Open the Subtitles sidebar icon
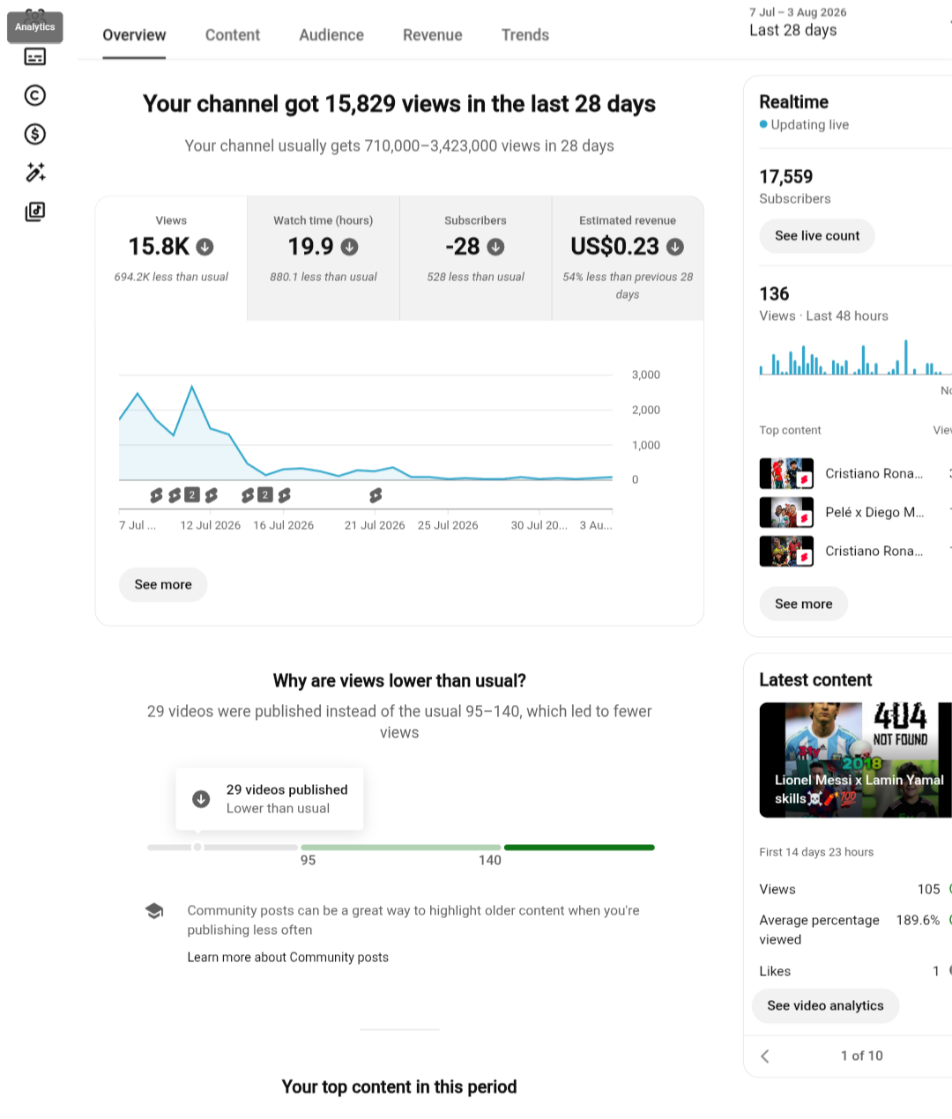The width and height of the screenshot is (952, 1119). (x=35, y=57)
